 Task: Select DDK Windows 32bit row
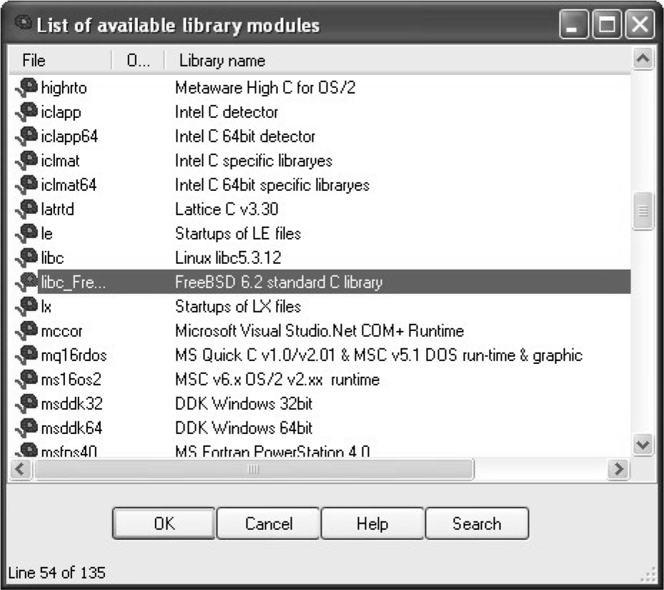(x=320, y=403)
